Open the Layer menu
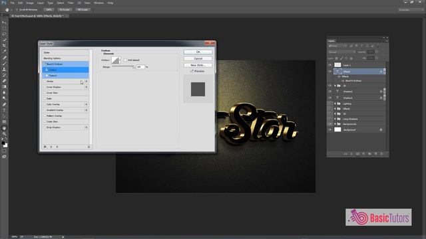 click(x=41, y=3)
